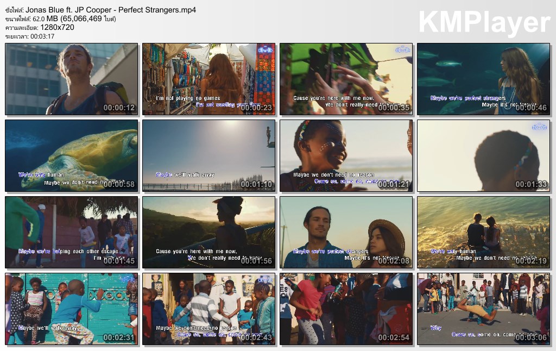This screenshot has height=351, width=556.
Task: Click the ocean overlook thumbnail at 00:02:19
Action: point(484,232)
